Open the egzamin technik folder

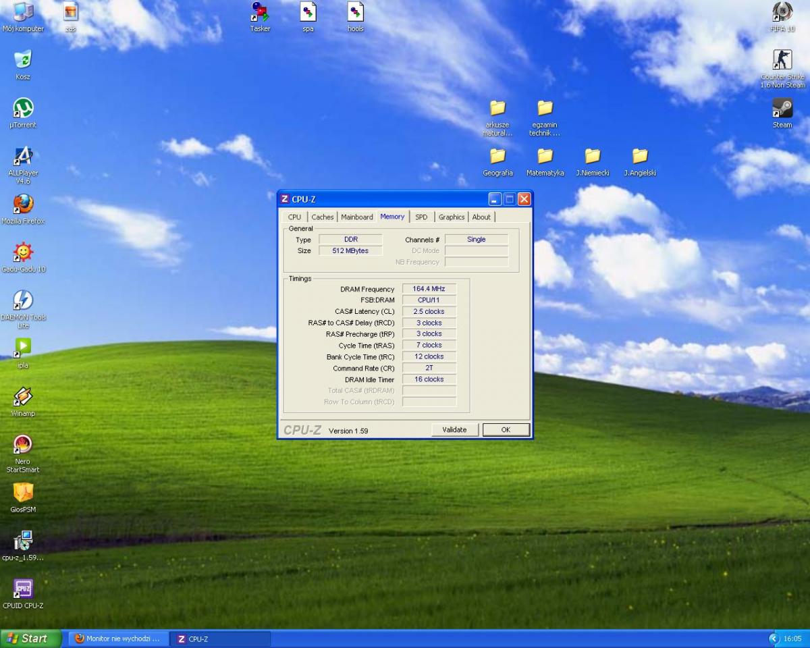(x=545, y=117)
